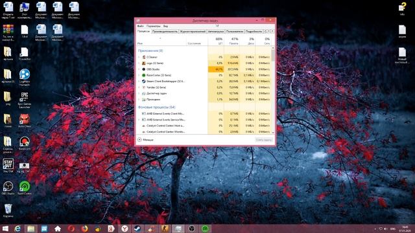Click the RazerCortex icon in the process list
This screenshot has width=415, height=233.
point(144,75)
